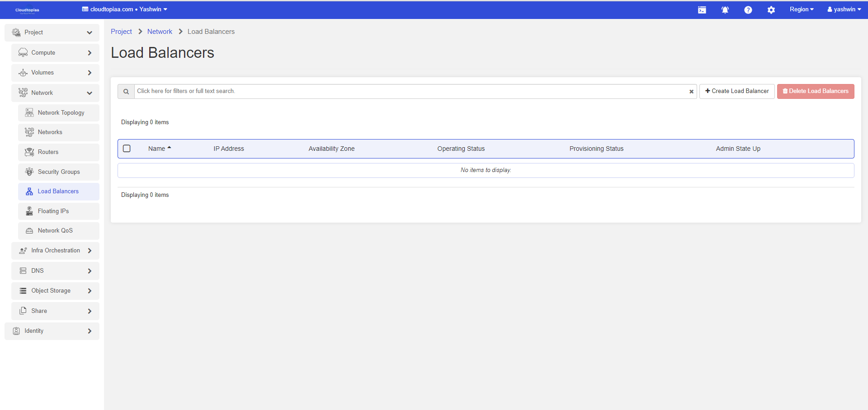Click into the filter search field
The height and width of the screenshot is (410, 868).
tap(407, 91)
